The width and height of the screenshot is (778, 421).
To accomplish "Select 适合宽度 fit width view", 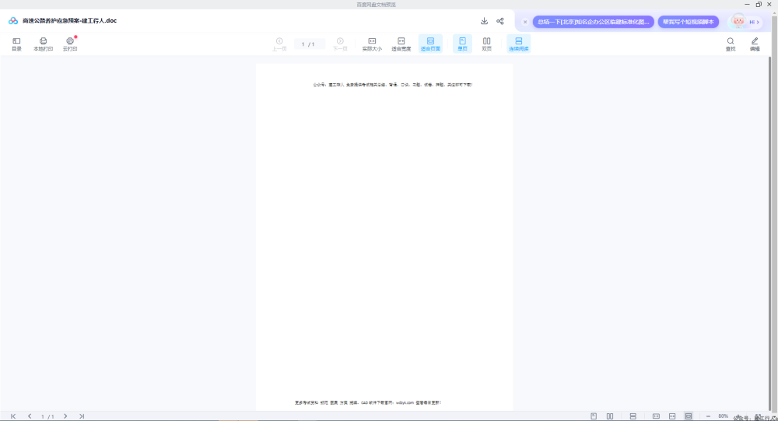I will (x=401, y=44).
